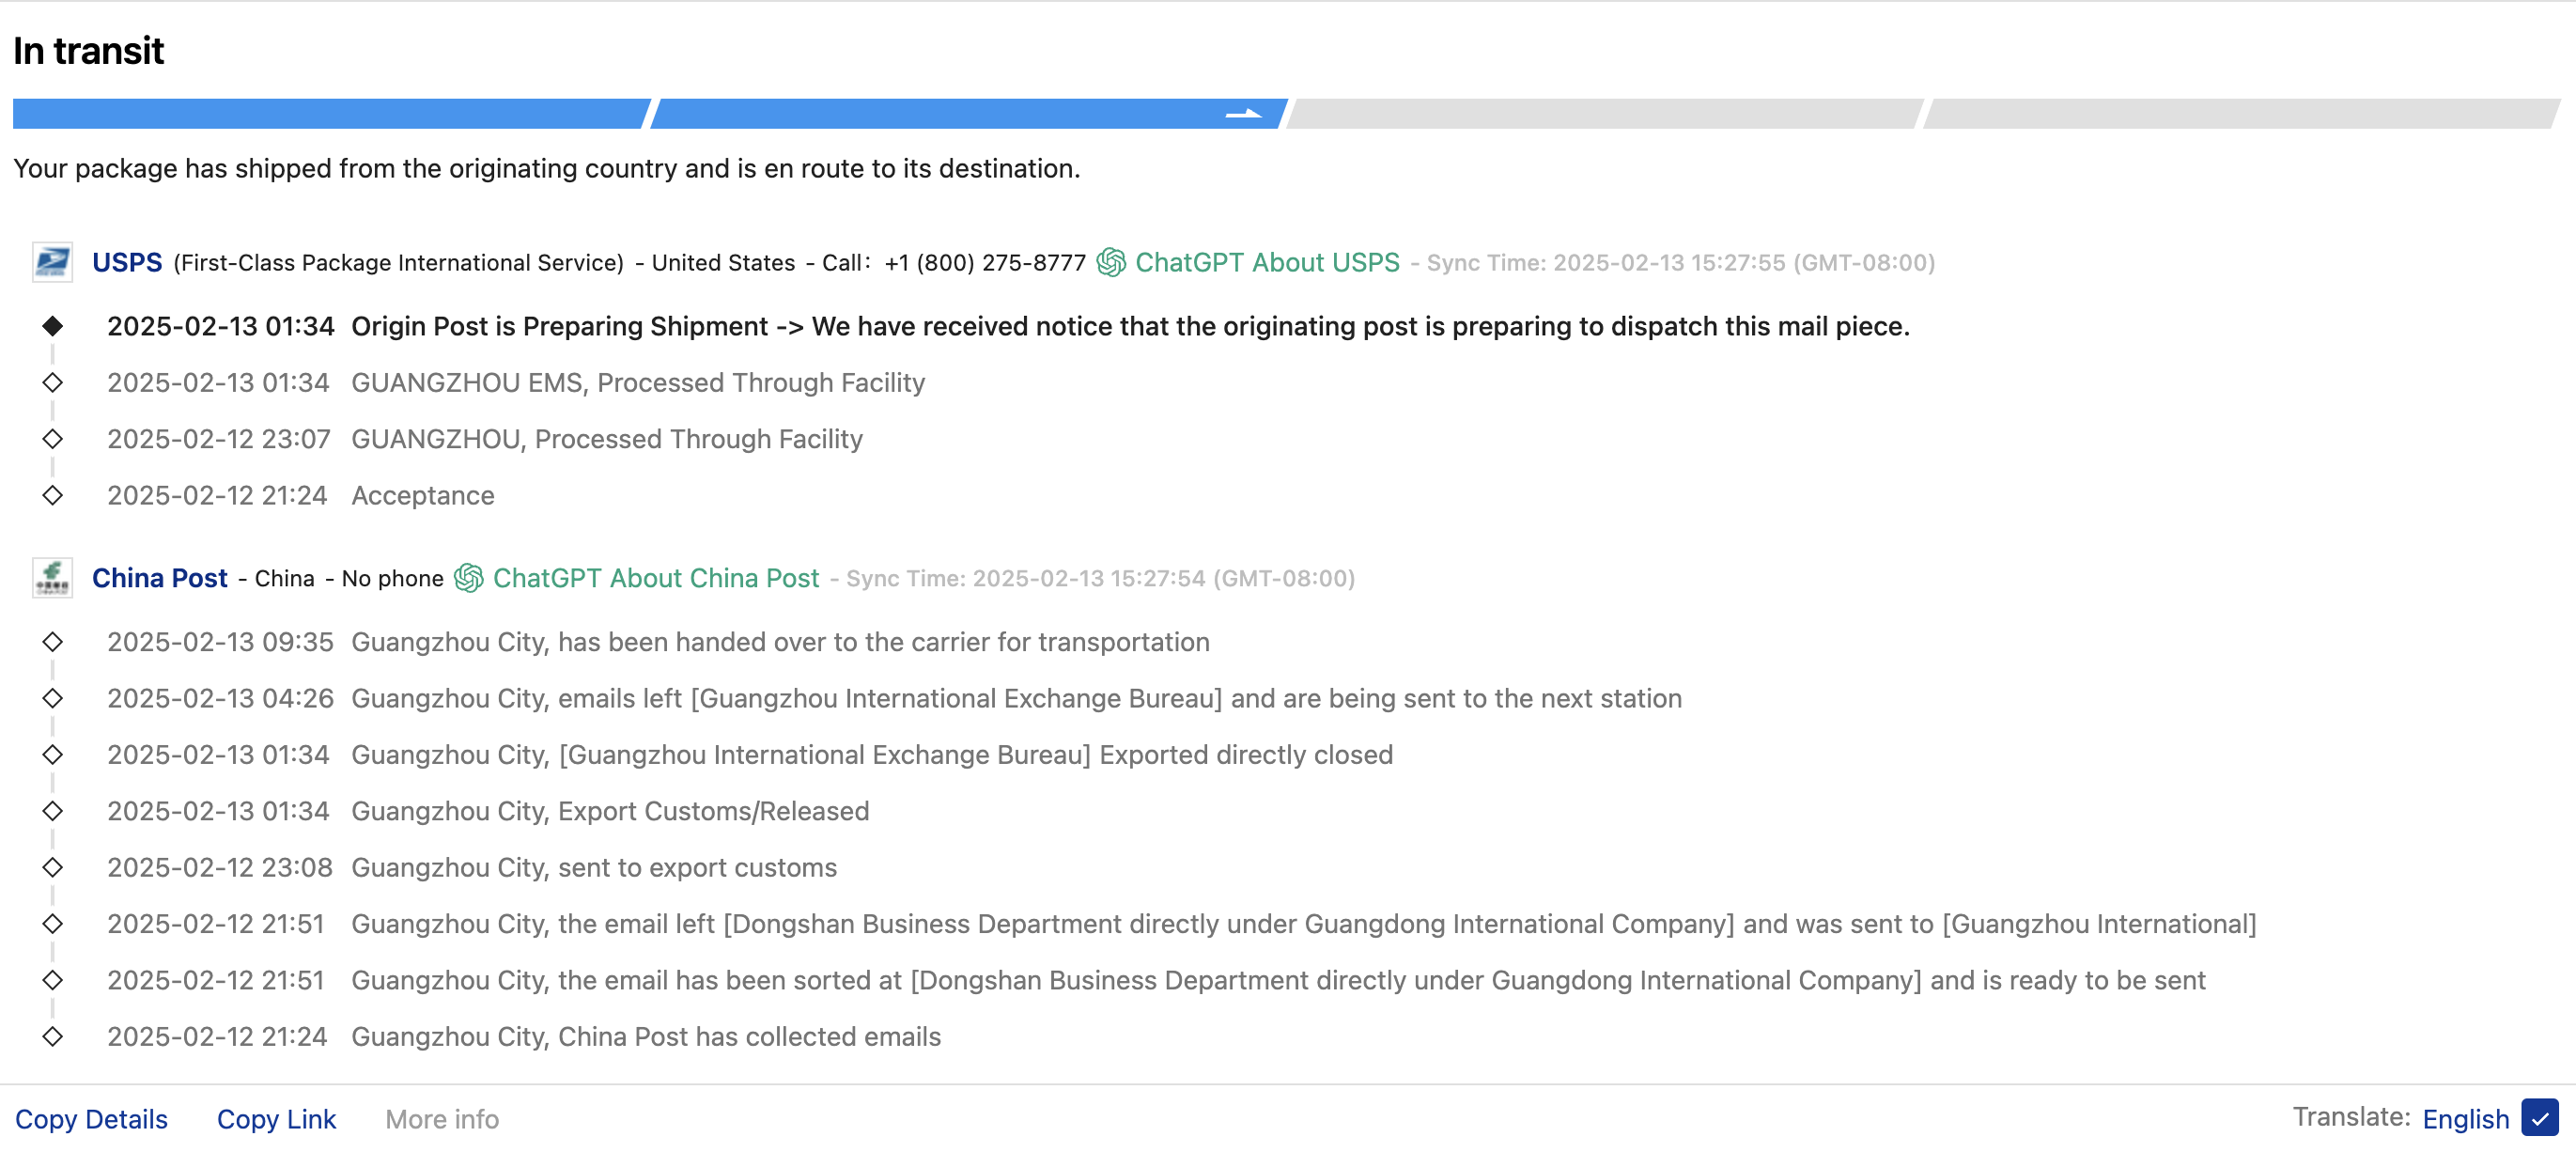The width and height of the screenshot is (2576, 1152).
Task: Open the USPS carrier link
Action: coord(127,263)
